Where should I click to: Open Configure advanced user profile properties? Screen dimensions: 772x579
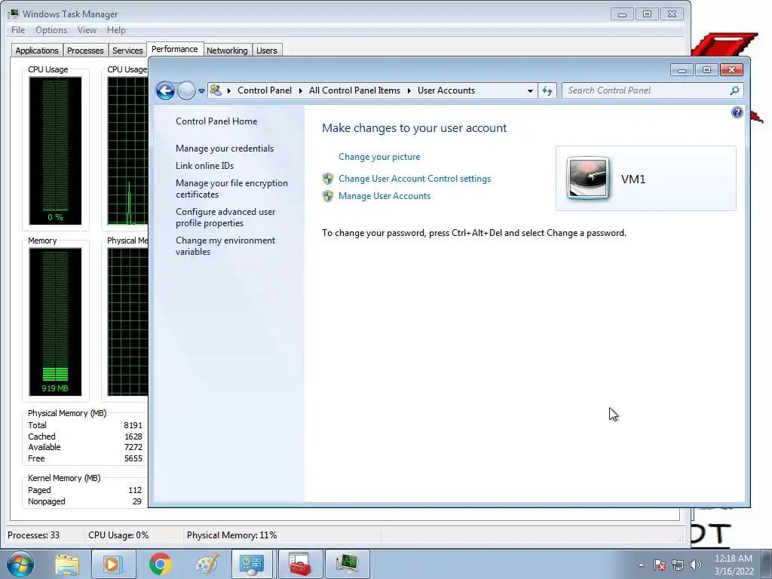click(225, 217)
